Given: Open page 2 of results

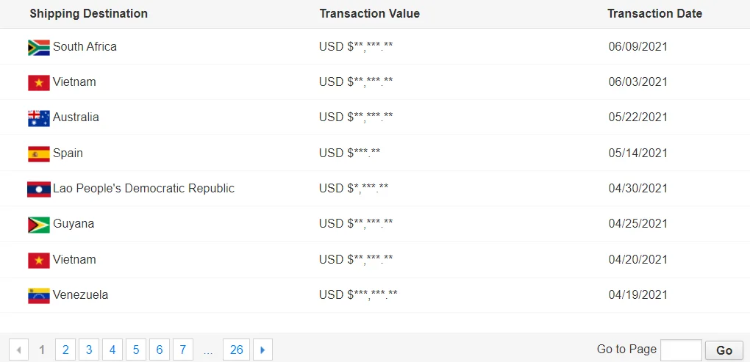Looking at the screenshot, I should 65,350.
